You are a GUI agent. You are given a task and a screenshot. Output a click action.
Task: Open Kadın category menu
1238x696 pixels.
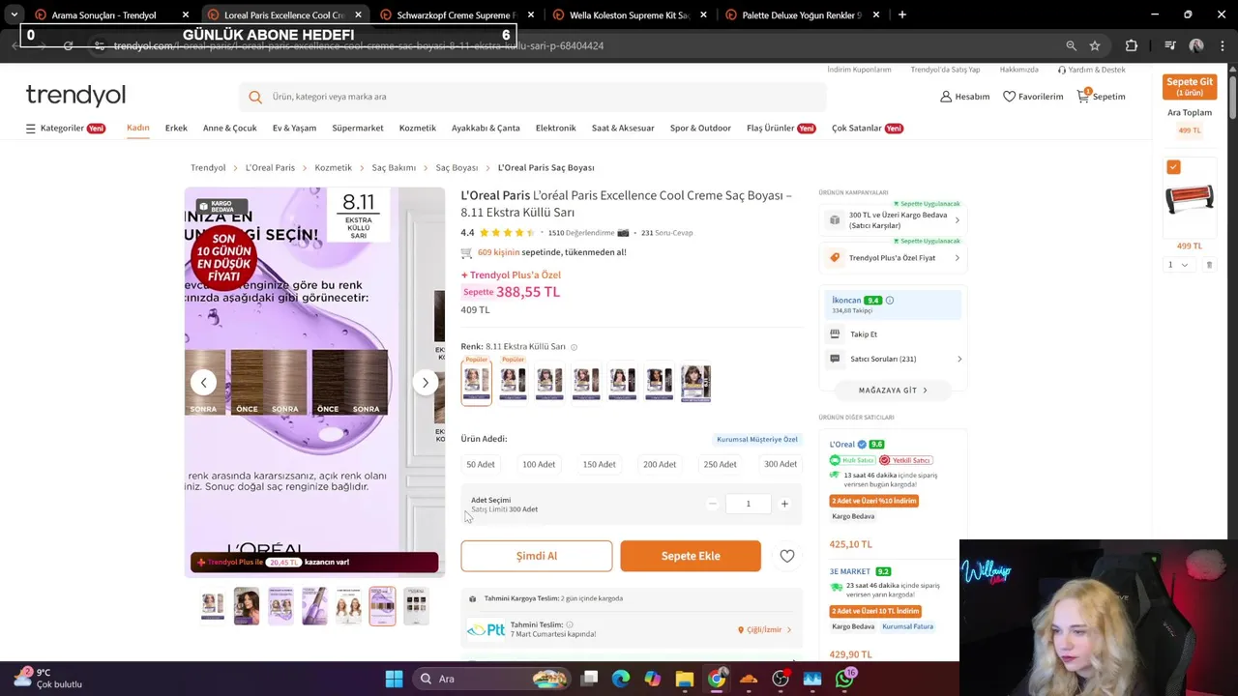(138, 128)
